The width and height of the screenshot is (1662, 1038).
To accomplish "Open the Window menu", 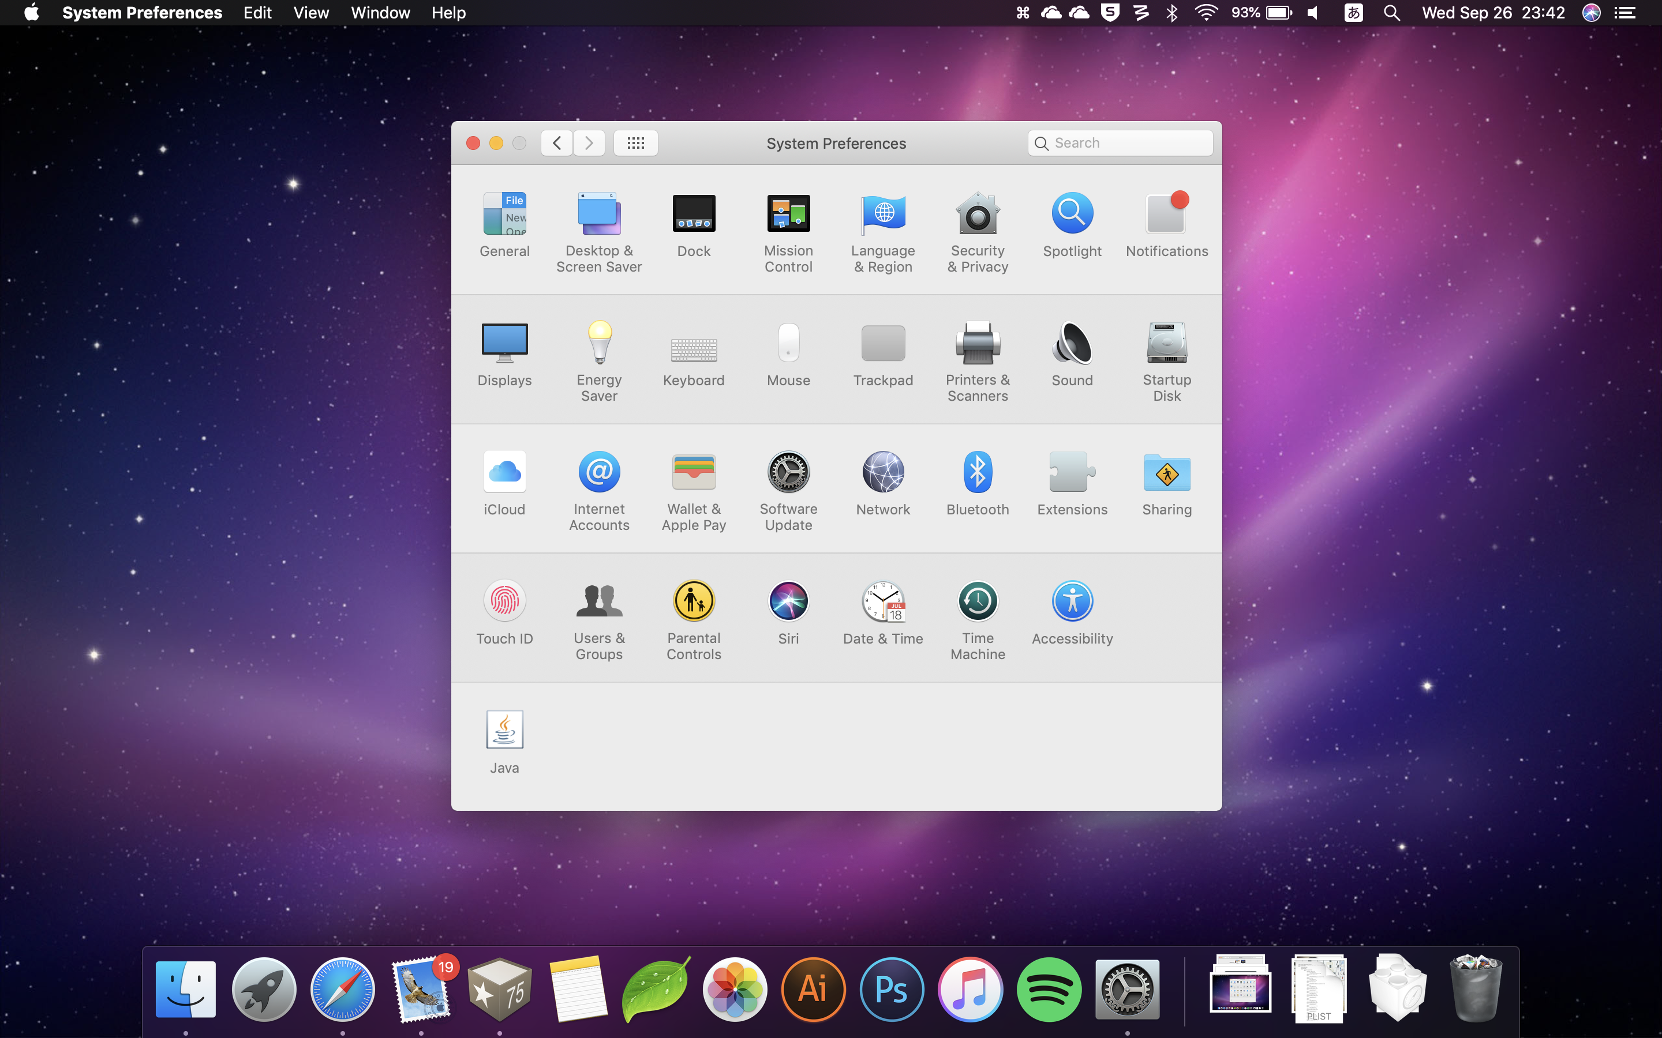I will pyautogui.click(x=380, y=12).
